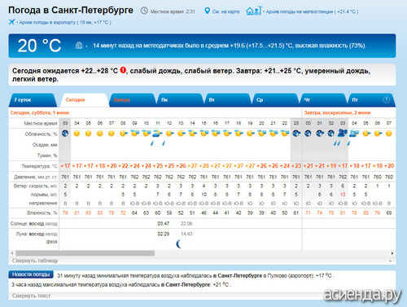Click the +19 temperature under hour 02
Screen dimensions: 407x307
[331, 166]
